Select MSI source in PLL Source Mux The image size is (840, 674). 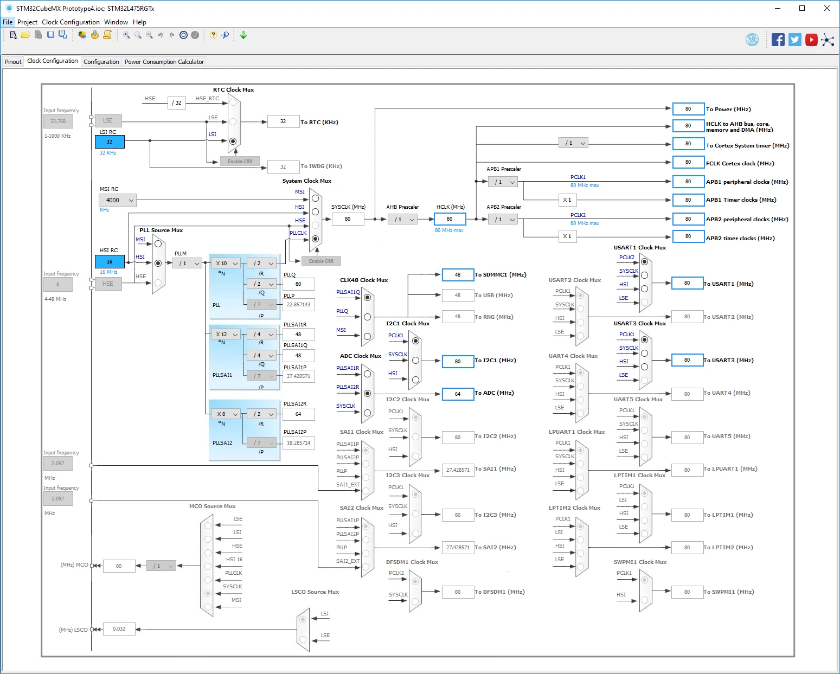[158, 244]
